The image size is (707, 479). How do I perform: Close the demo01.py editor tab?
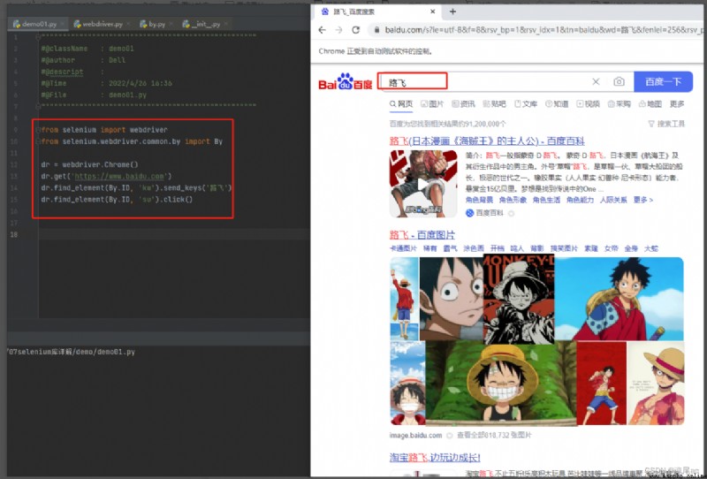[63, 24]
